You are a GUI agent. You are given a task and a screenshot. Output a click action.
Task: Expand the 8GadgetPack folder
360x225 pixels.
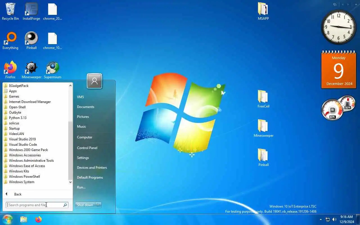(x=35, y=85)
